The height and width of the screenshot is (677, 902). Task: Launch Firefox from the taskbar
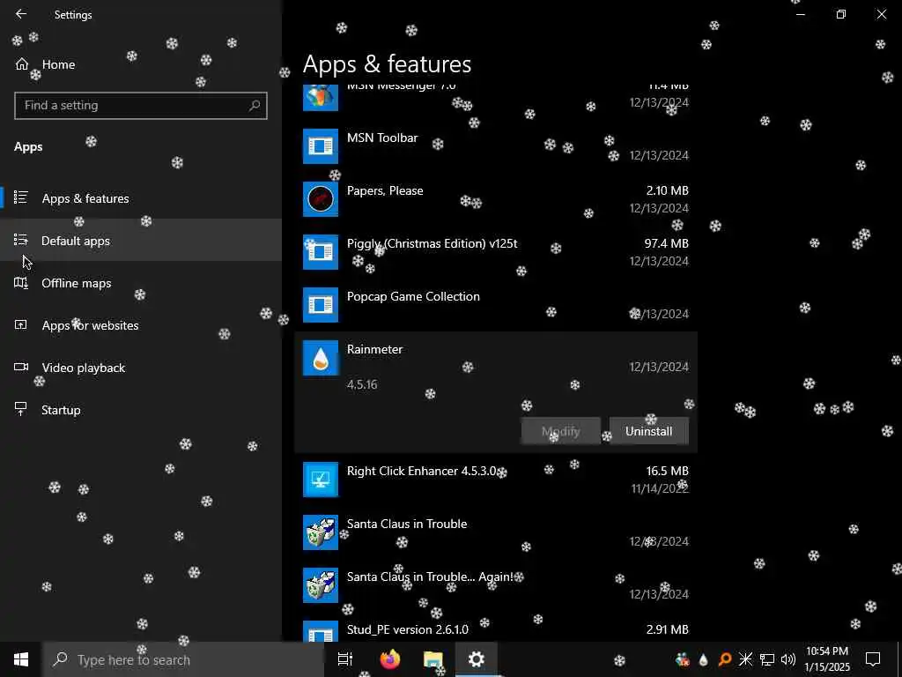pyautogui.click(x=390, y=659)
